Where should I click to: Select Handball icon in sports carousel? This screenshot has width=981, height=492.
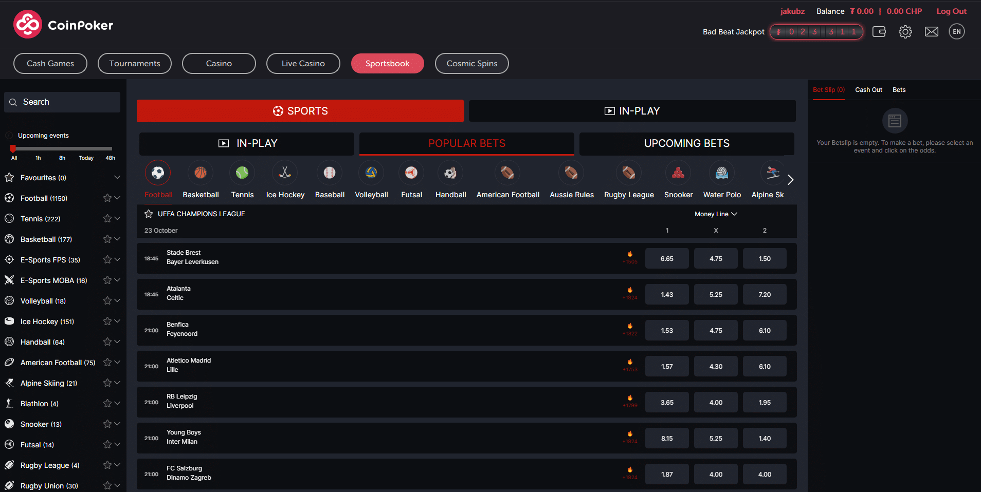(x=450, y=173)
